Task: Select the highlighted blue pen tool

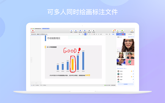Action: click(85, 34)
